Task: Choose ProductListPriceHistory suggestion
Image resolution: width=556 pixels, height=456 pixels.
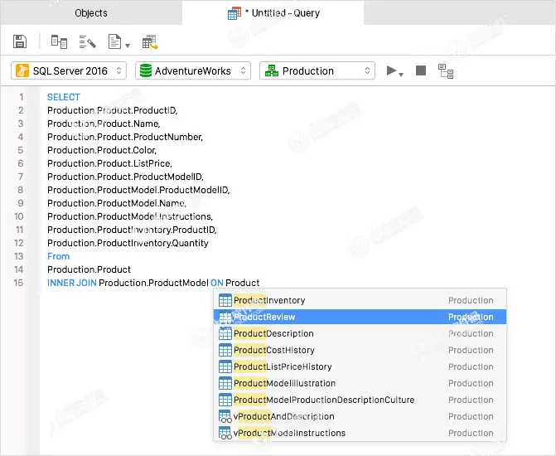Action: click(x=360, y=366)
